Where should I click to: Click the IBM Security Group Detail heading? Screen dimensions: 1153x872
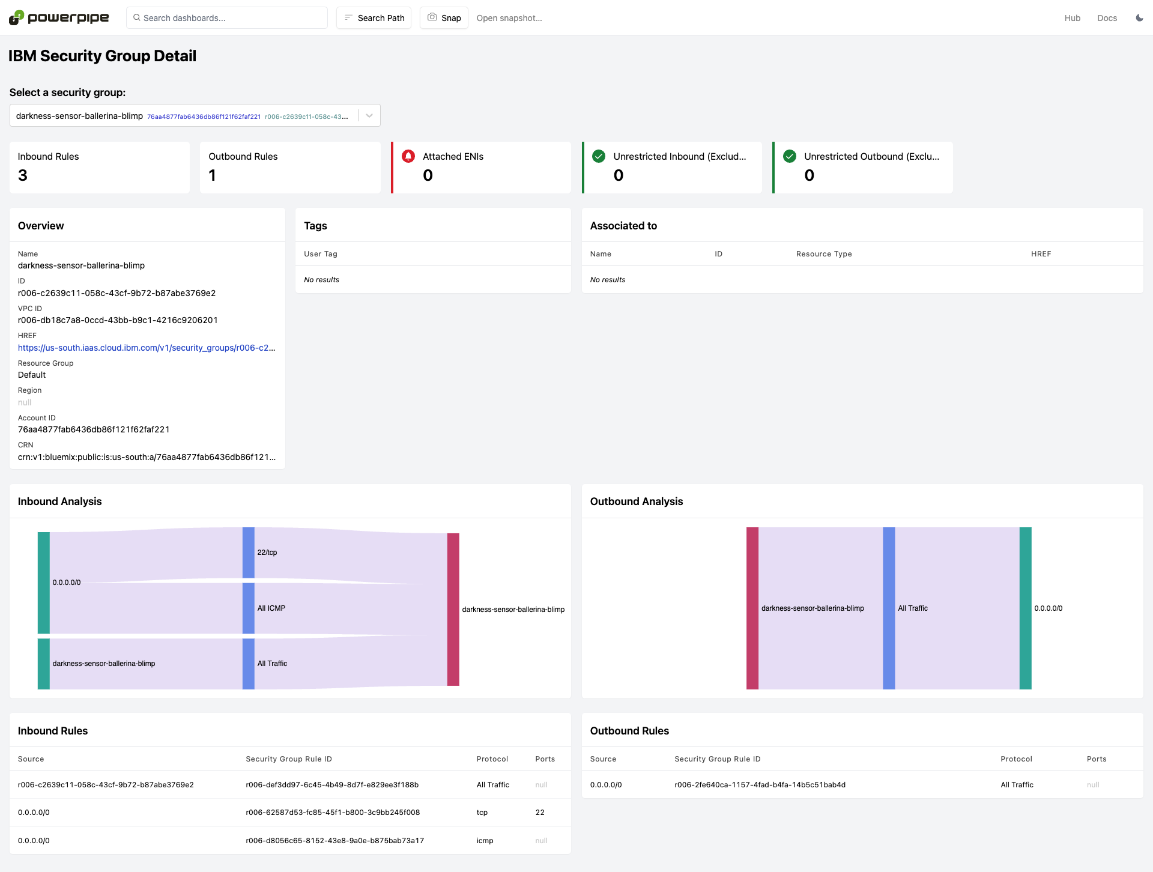coord(103,56)
